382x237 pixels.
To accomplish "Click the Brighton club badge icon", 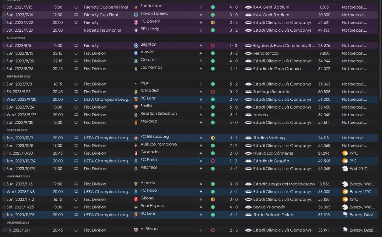I will pos(136,46).
